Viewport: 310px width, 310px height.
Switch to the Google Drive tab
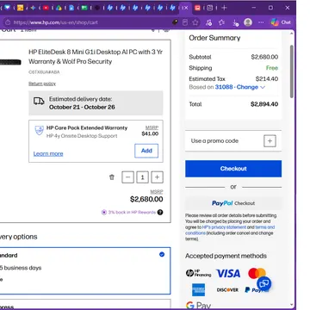tap(59, 8)
